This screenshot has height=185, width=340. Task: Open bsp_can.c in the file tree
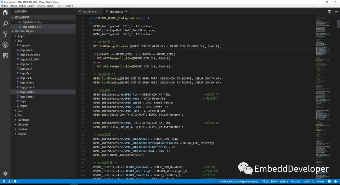(x=26, y=64)
